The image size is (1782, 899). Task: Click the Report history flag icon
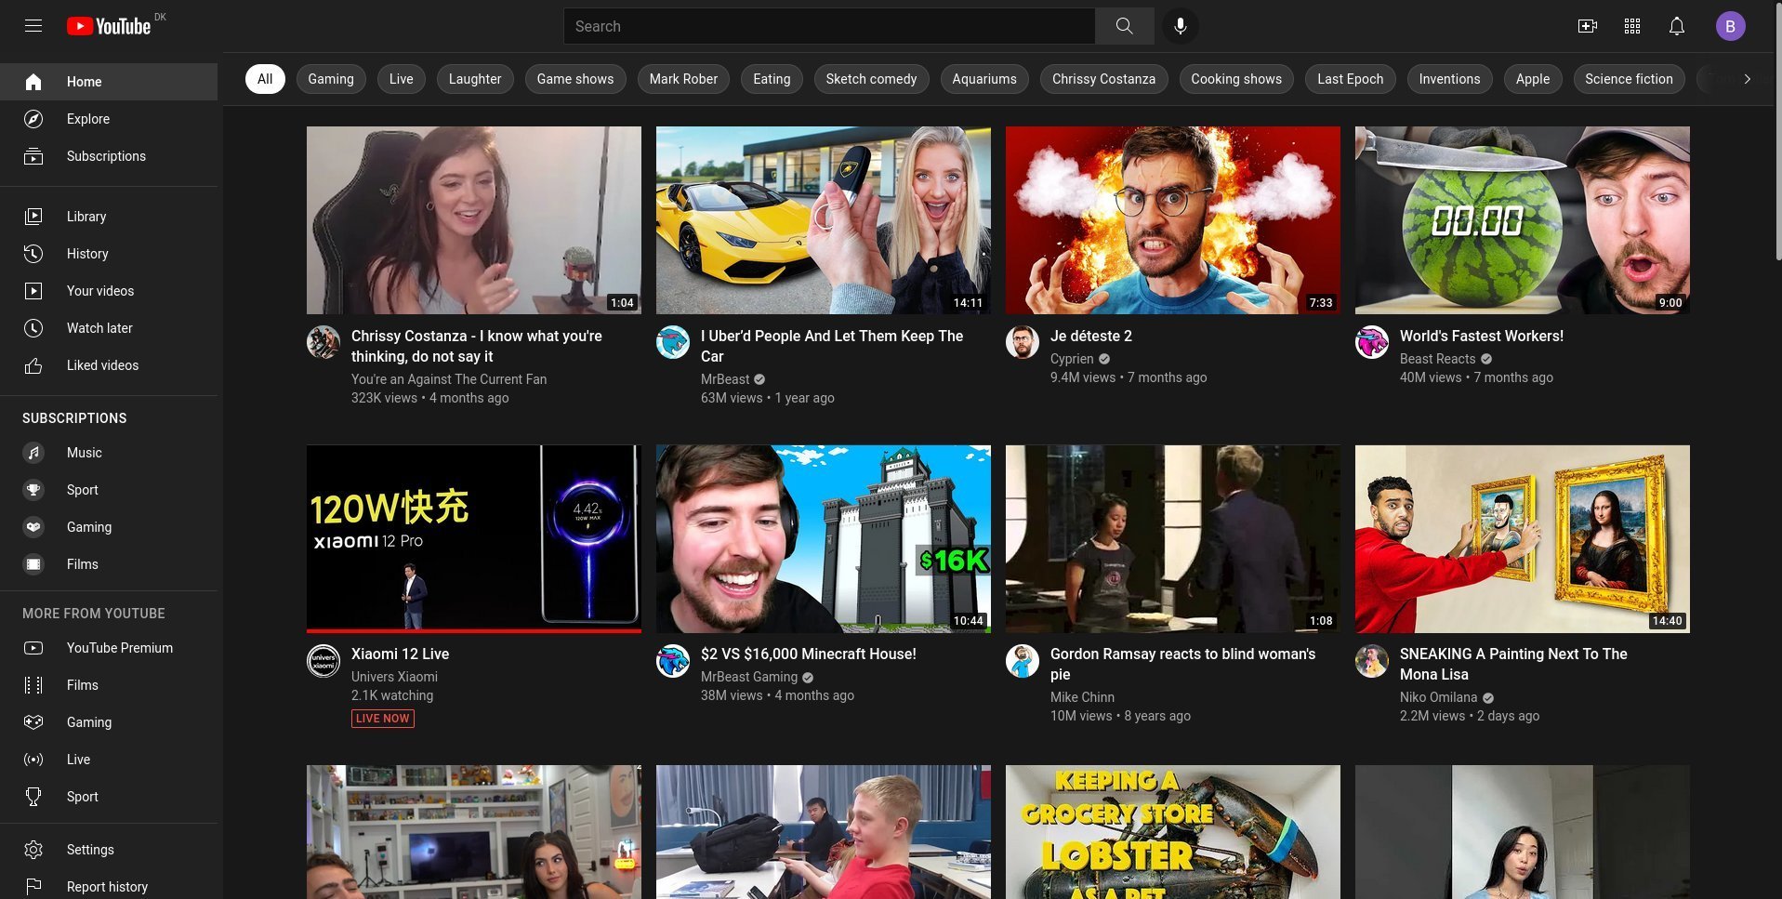[33, 887]
